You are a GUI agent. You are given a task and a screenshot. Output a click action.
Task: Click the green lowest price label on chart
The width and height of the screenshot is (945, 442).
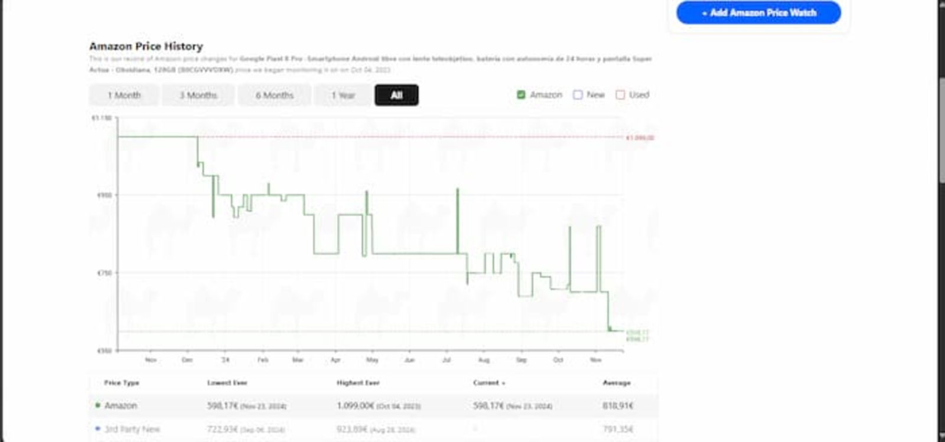pyautogui.click(x=637, y=333)
